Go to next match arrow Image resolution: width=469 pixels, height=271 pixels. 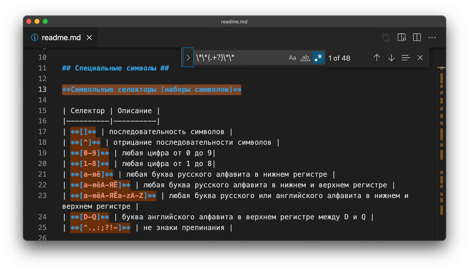click(x=392, y=58)
